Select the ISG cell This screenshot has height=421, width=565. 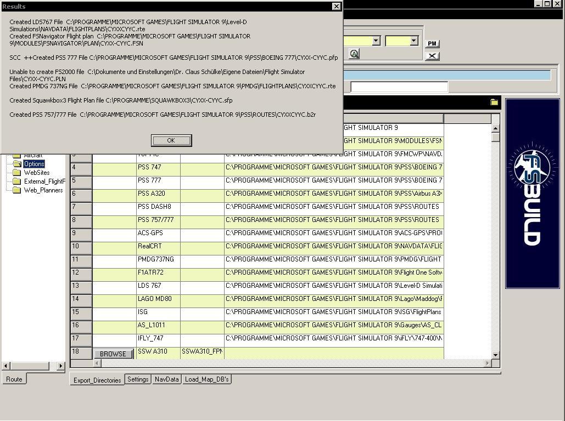point(158,314)
